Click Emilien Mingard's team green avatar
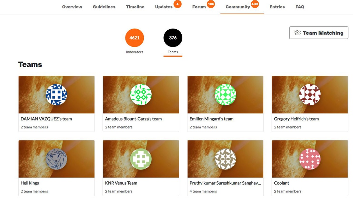 coord(225,95)
